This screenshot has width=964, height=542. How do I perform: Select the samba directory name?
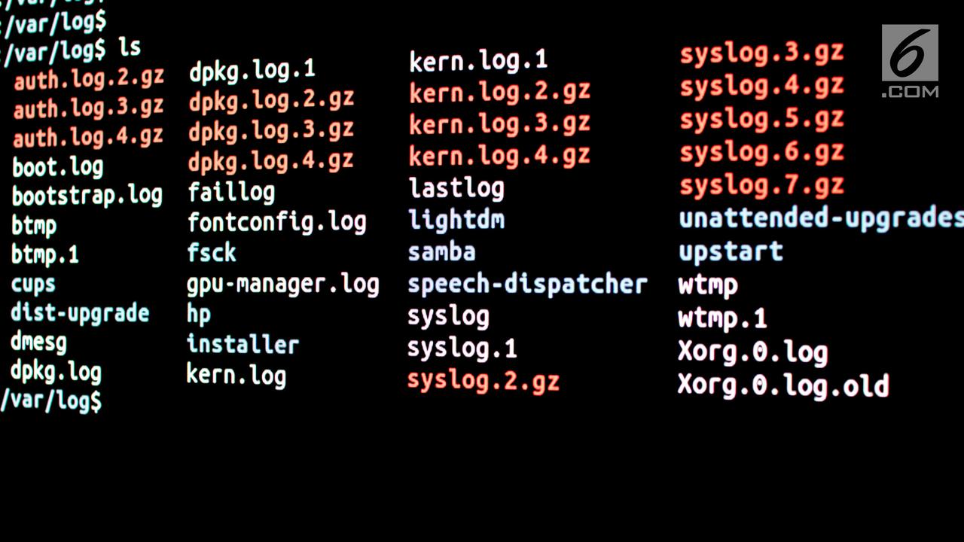(x=441, y=252)
